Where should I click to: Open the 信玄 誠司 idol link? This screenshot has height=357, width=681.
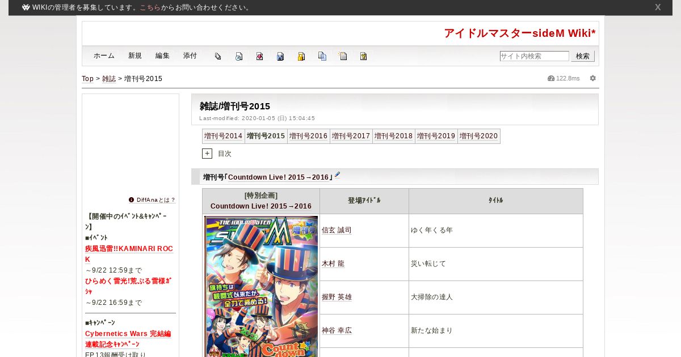point(337,230)
